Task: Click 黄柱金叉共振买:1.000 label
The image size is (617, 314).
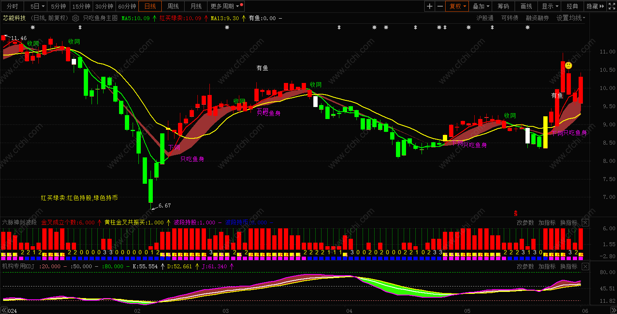Action: (134, 223)
